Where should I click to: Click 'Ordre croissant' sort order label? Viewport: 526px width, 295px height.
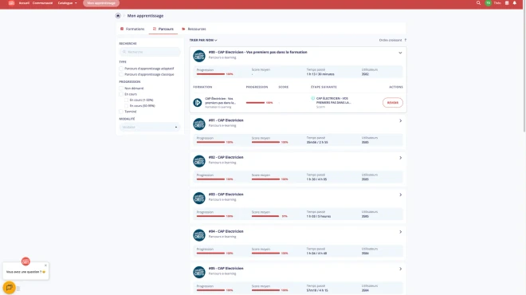pyautogui.click(x=391, y=41)
